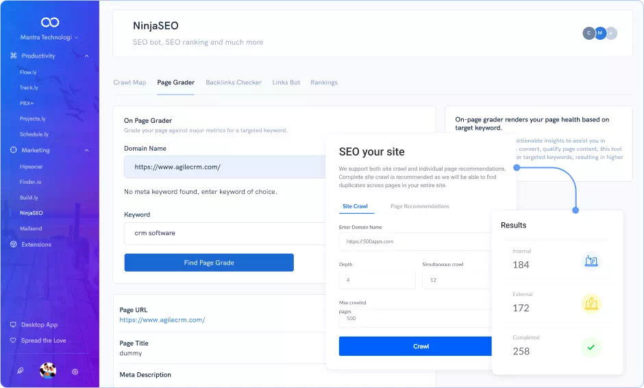Open Finder.io in the sidebar
The image size is (644, 388).
tap(30, 182)
